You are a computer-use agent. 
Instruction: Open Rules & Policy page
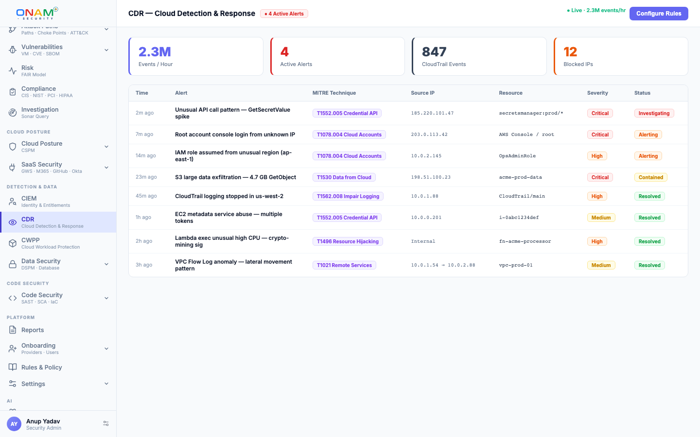(x=58, y=367)
